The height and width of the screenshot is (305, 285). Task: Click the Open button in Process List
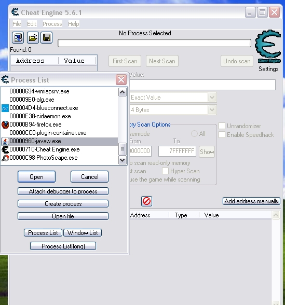[36, 176]
